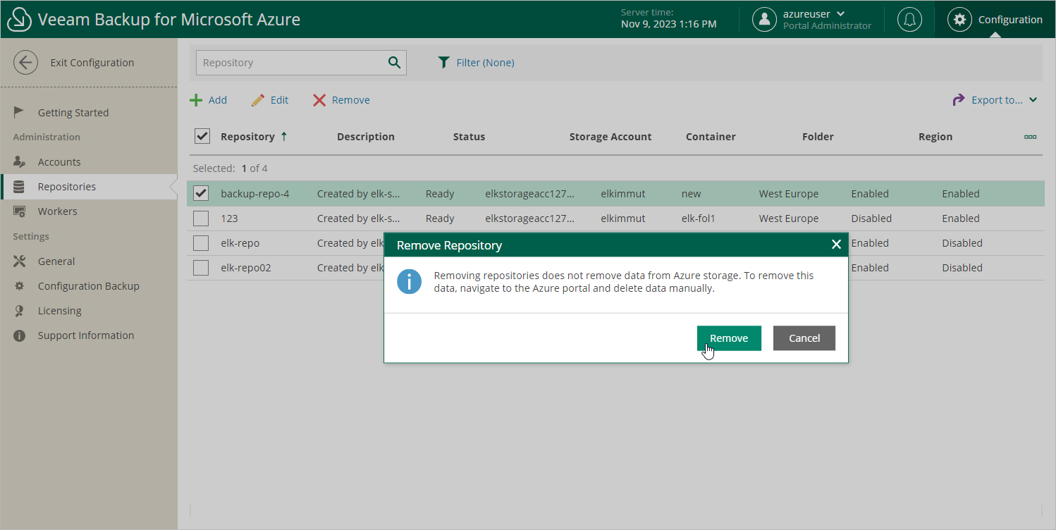This screenshot has width=1056, height=530.
Task: Click the Accounts icon in sidebar
Action: coord(19,162)
